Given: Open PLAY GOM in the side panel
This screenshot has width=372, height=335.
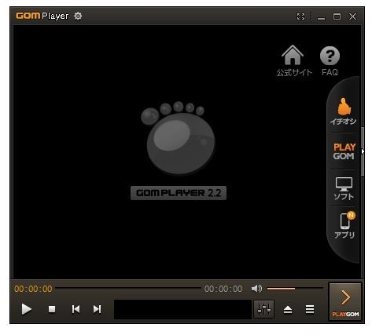Looking at the screenshot, I should 344,151.
